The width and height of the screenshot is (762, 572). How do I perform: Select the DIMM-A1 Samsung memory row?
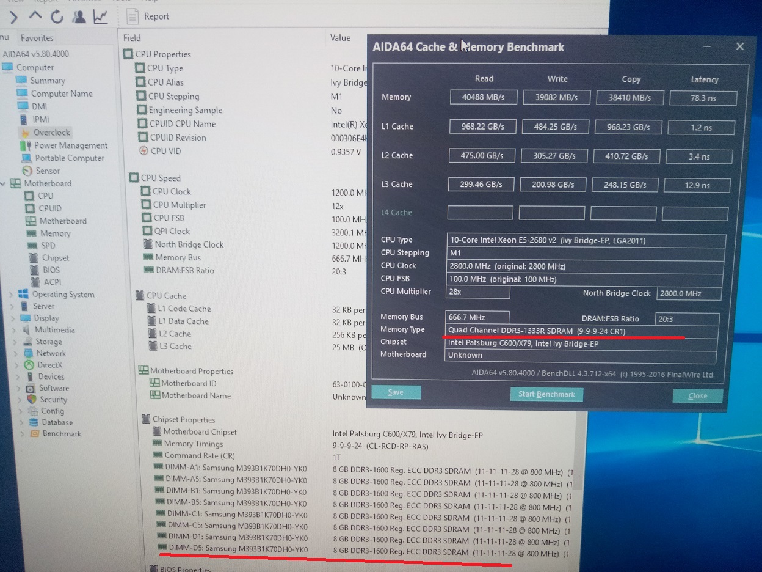[236, 468]
